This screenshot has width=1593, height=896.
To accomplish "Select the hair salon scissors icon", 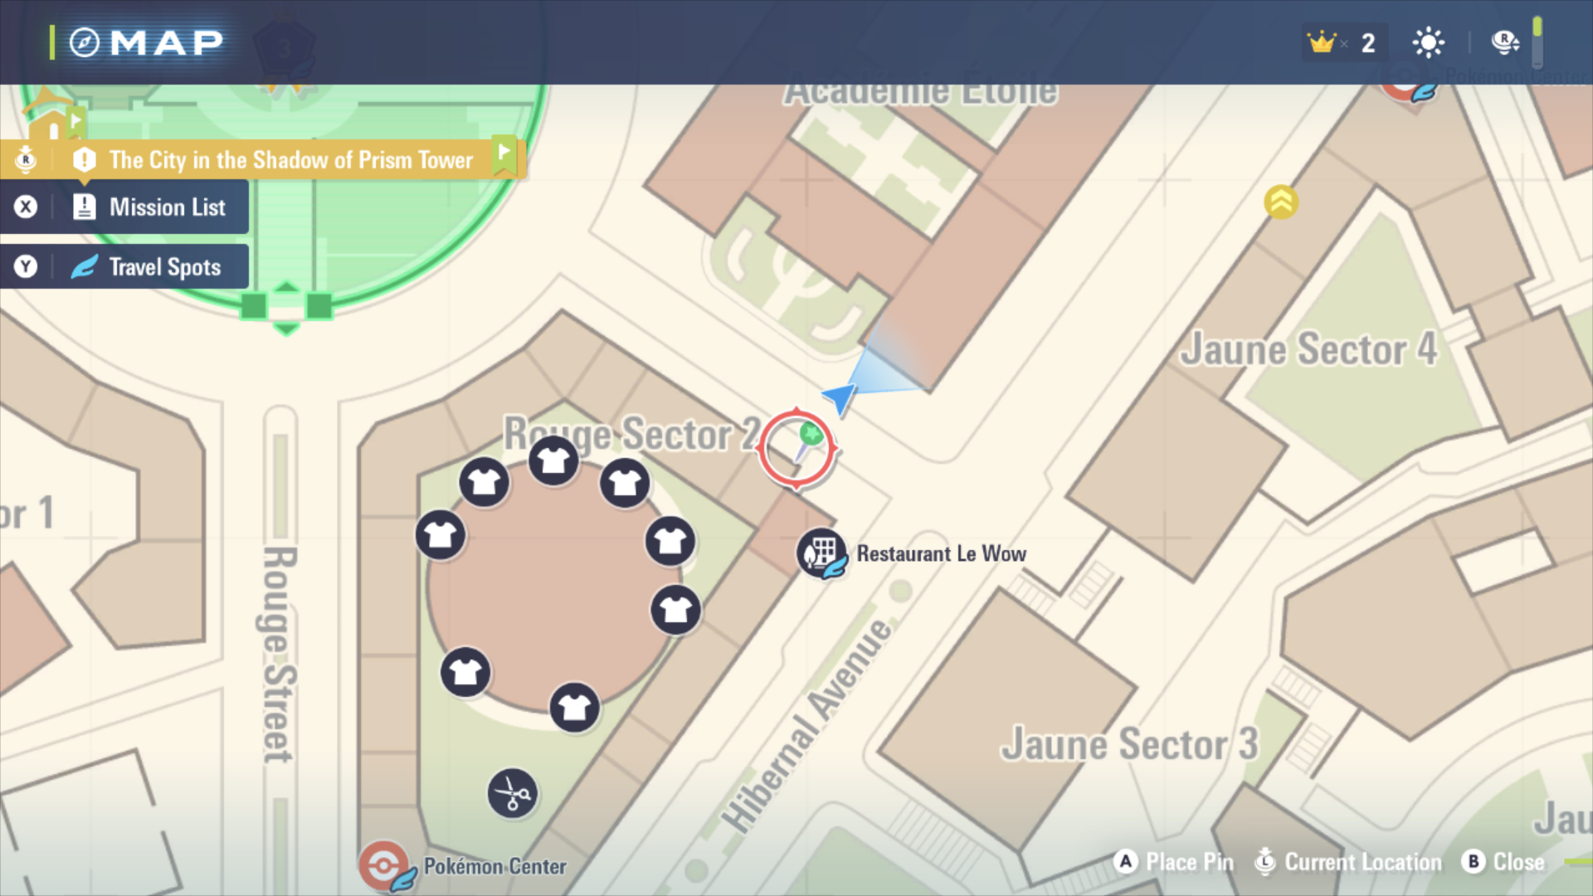I will [513, 794].
